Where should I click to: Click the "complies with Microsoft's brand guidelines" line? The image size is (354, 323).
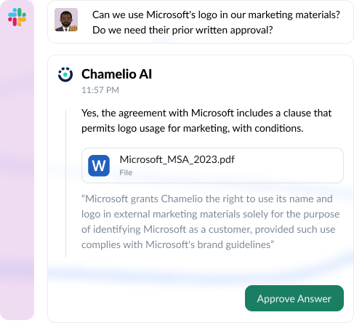pyautogui.click(x=178, y=244)
